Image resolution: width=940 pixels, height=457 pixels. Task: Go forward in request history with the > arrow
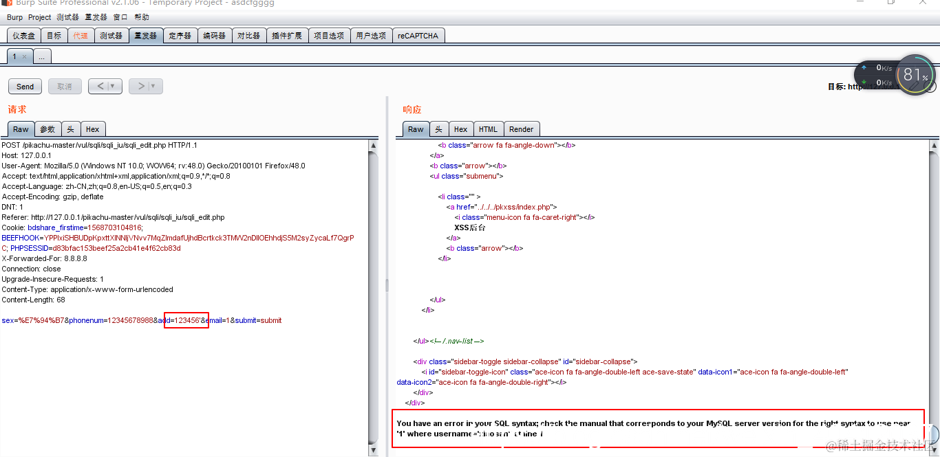(141, 86)
